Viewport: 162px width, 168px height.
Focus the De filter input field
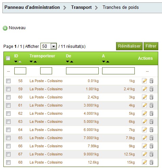(82, 71)
